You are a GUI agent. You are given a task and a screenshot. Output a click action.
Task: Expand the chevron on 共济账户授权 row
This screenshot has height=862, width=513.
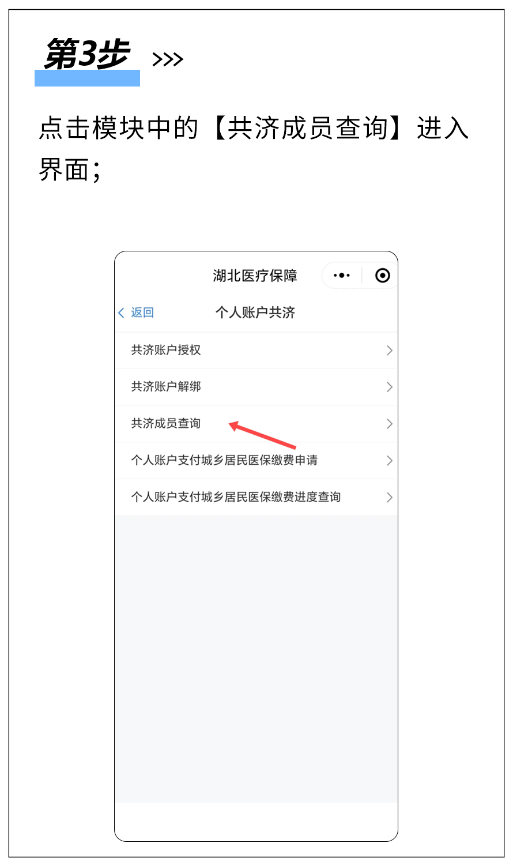point(390,350)
